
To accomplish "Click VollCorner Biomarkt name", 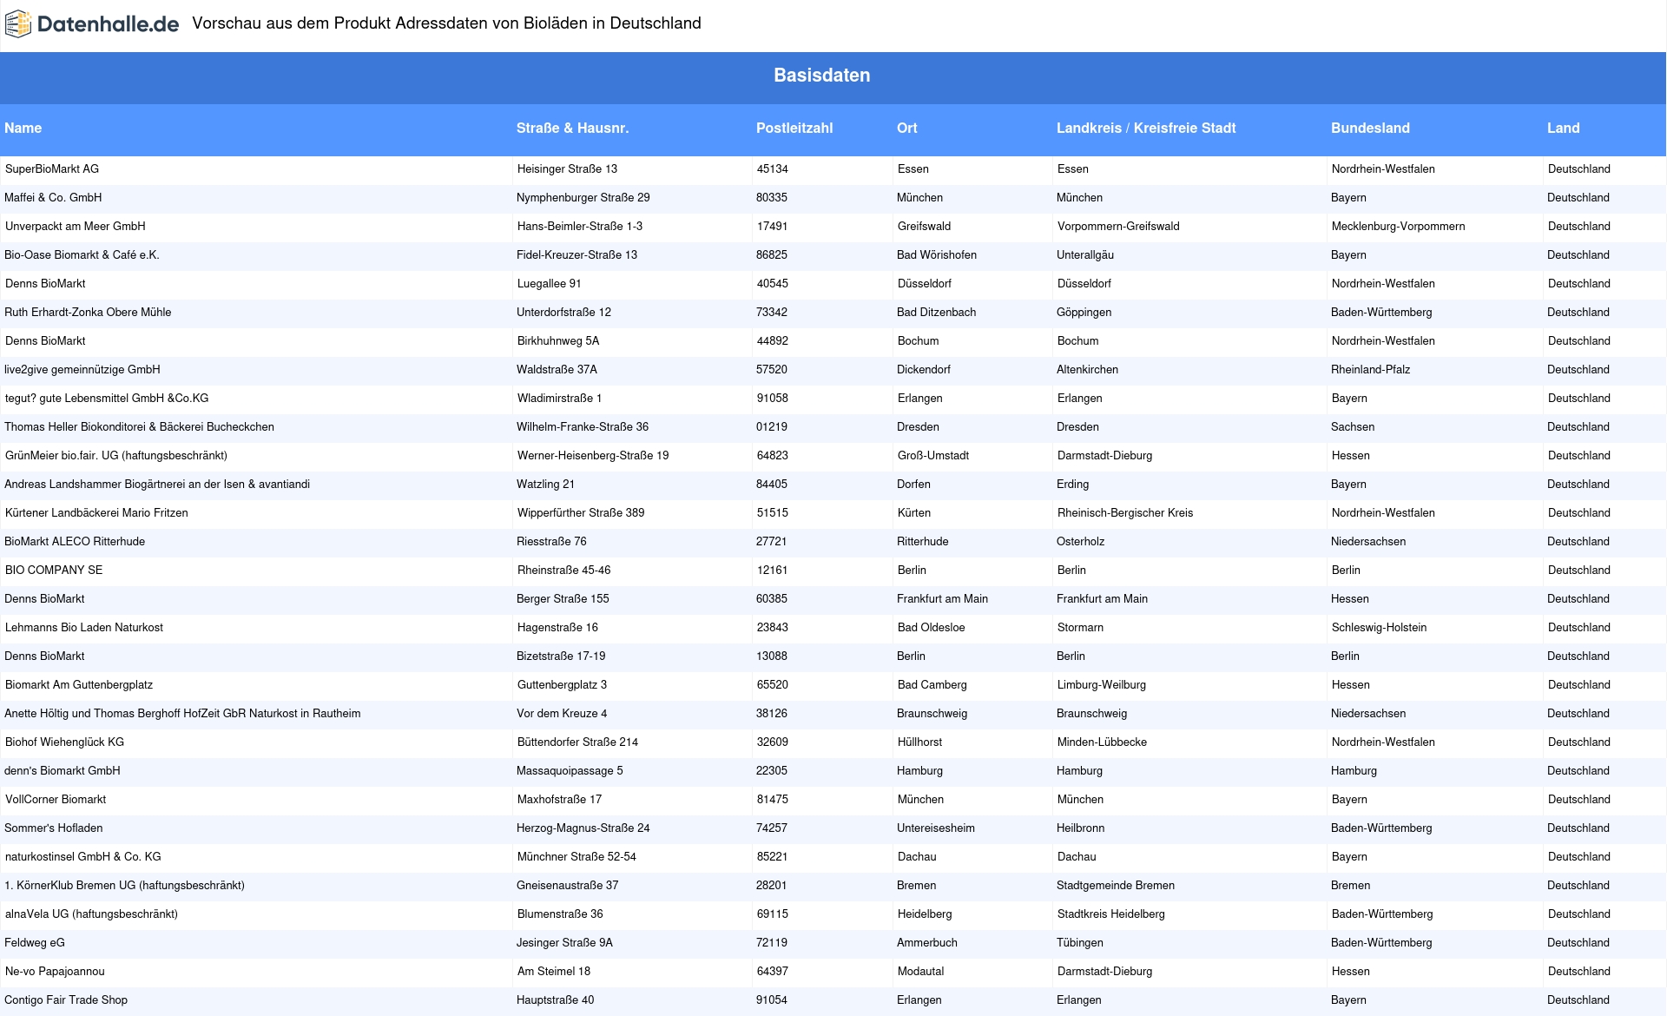I will click(x=56, y=800).
